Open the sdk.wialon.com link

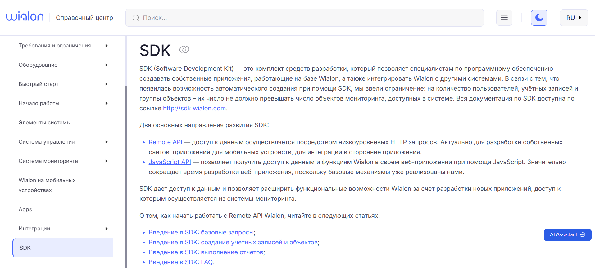194,108
